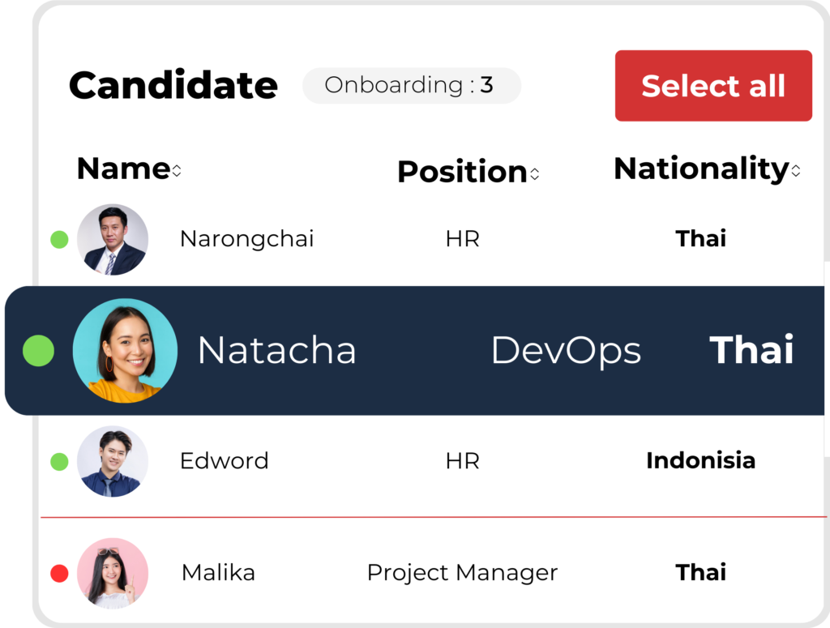
Task: Click green status dot beside Edword
Action: click(59, 461)
